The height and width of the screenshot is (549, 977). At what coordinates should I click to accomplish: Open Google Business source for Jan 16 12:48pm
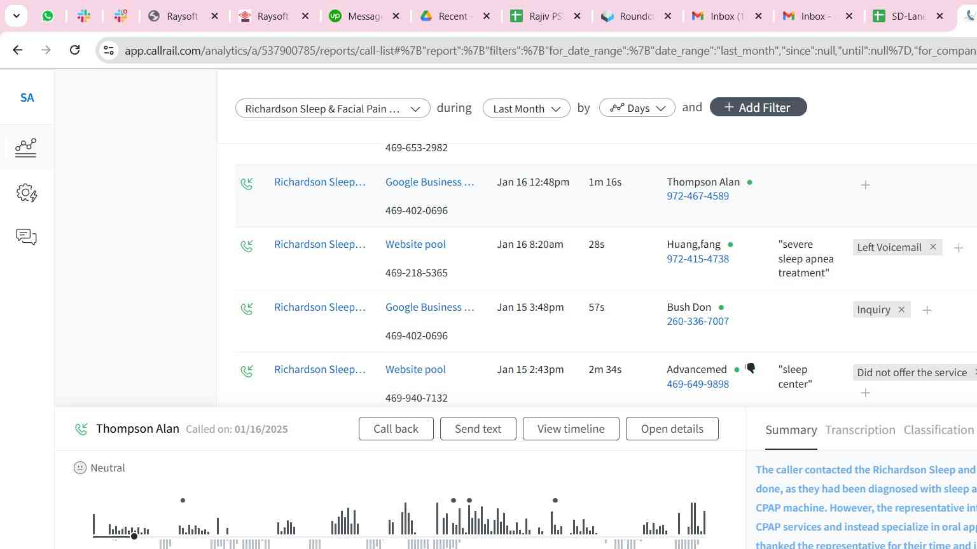[430, 182]
